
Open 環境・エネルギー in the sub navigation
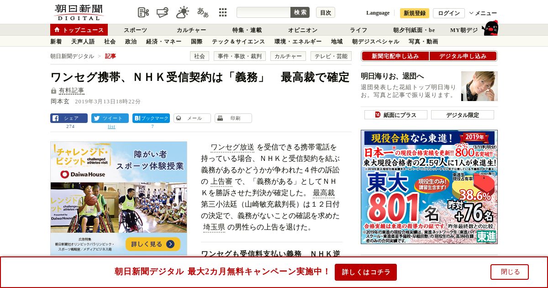click(x=298, y=41)
